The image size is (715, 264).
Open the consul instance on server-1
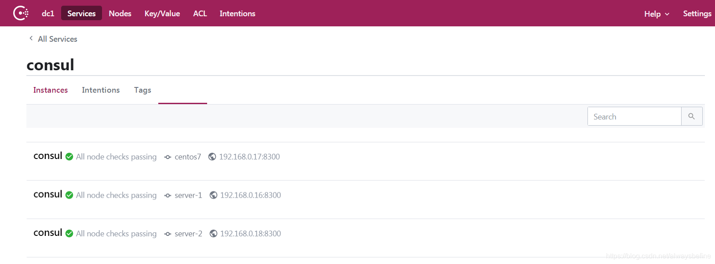pos(48,194)
